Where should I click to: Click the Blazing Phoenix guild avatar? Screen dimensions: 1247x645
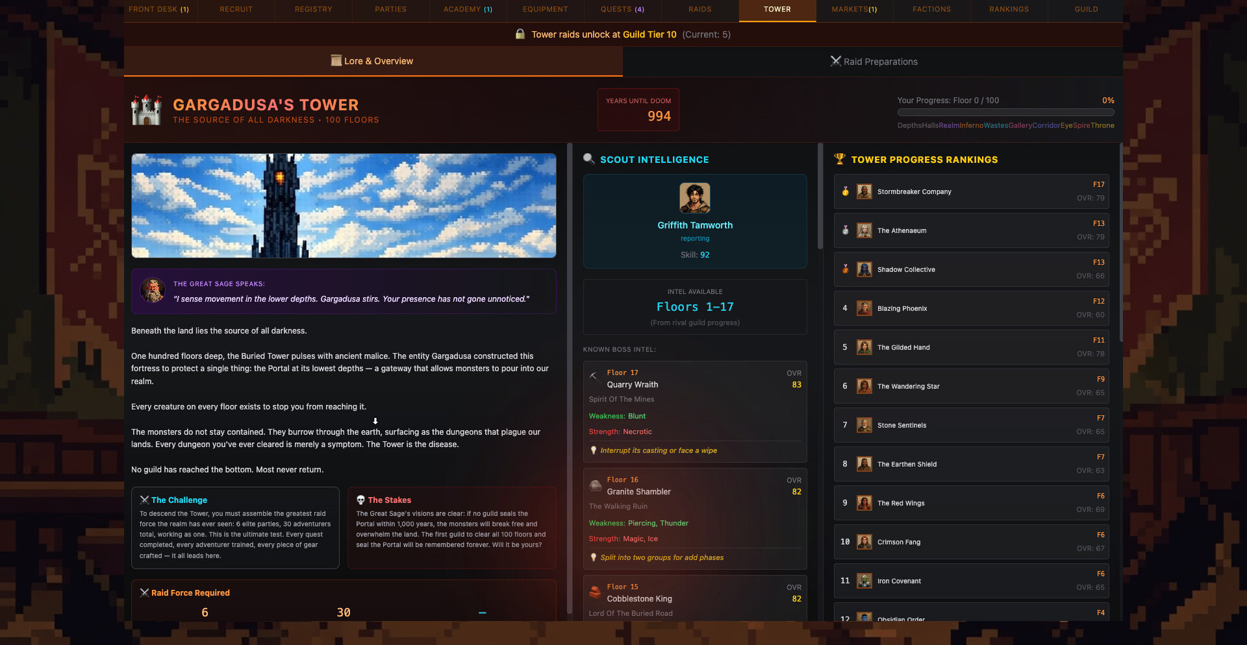[864, 308]
